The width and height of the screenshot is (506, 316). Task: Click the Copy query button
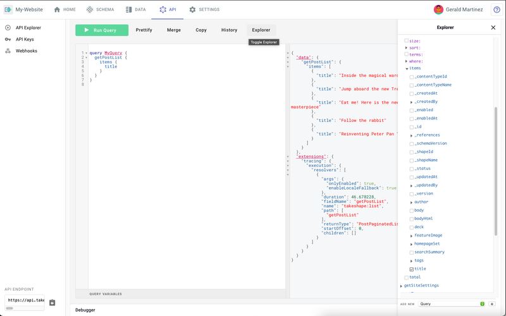201,30
